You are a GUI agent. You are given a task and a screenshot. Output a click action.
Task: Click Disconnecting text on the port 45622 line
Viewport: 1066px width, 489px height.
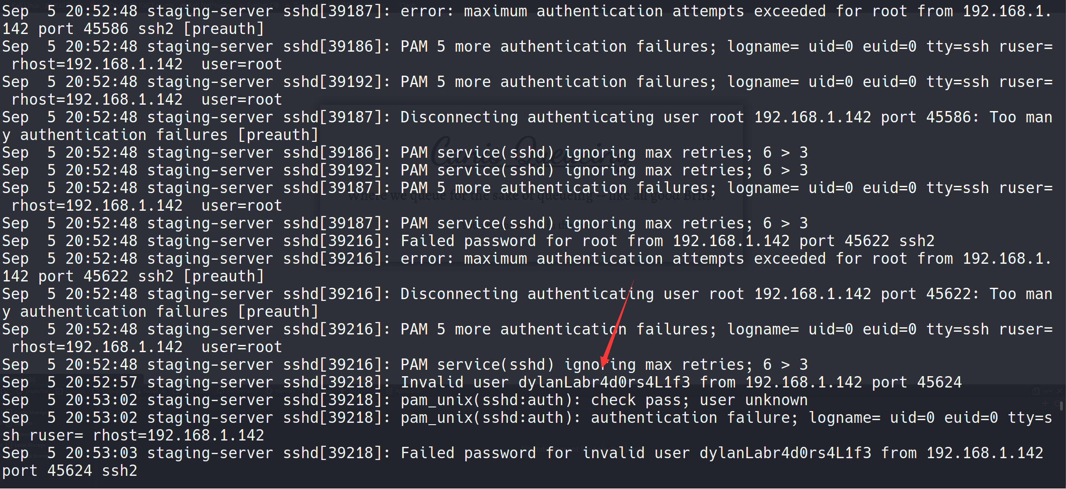click(x=459, y=294)
